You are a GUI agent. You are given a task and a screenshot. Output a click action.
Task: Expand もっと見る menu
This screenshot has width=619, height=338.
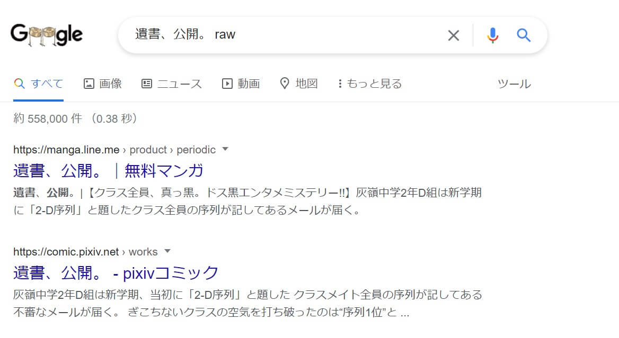(370, 84)
